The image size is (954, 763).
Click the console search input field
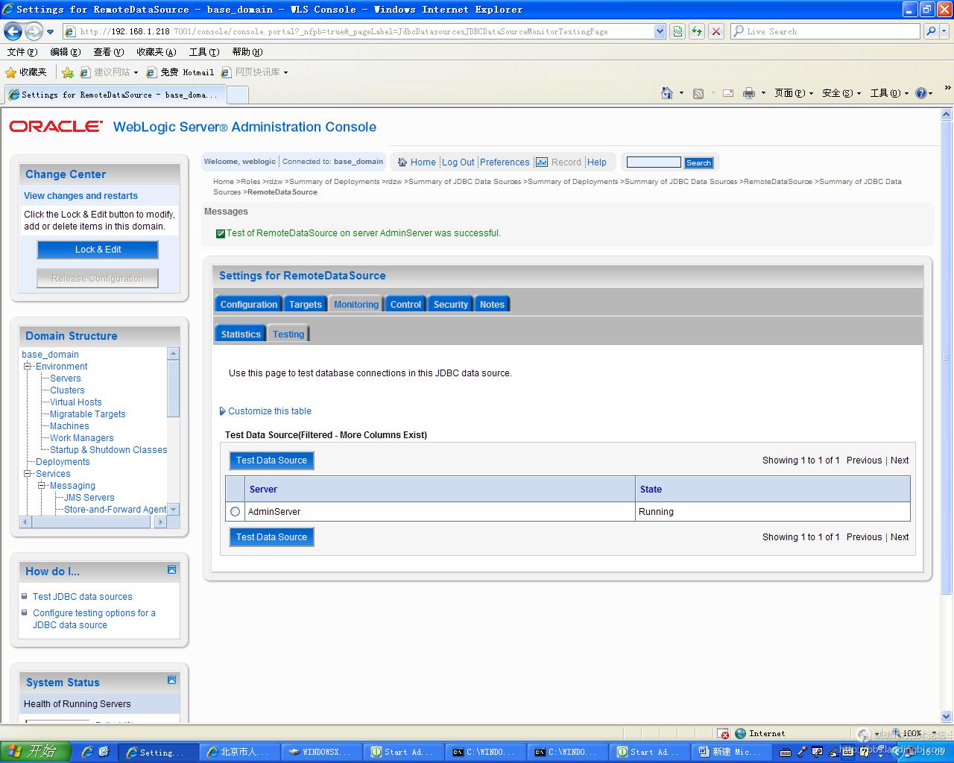[x=654, y=162]
